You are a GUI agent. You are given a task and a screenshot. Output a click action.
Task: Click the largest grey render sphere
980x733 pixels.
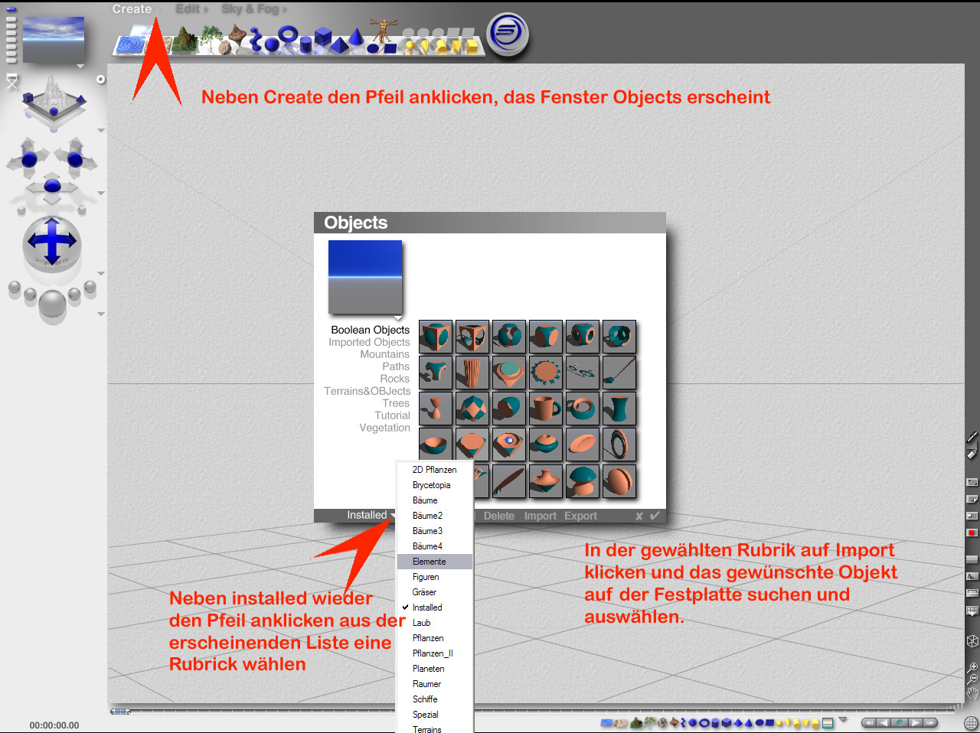52,304
